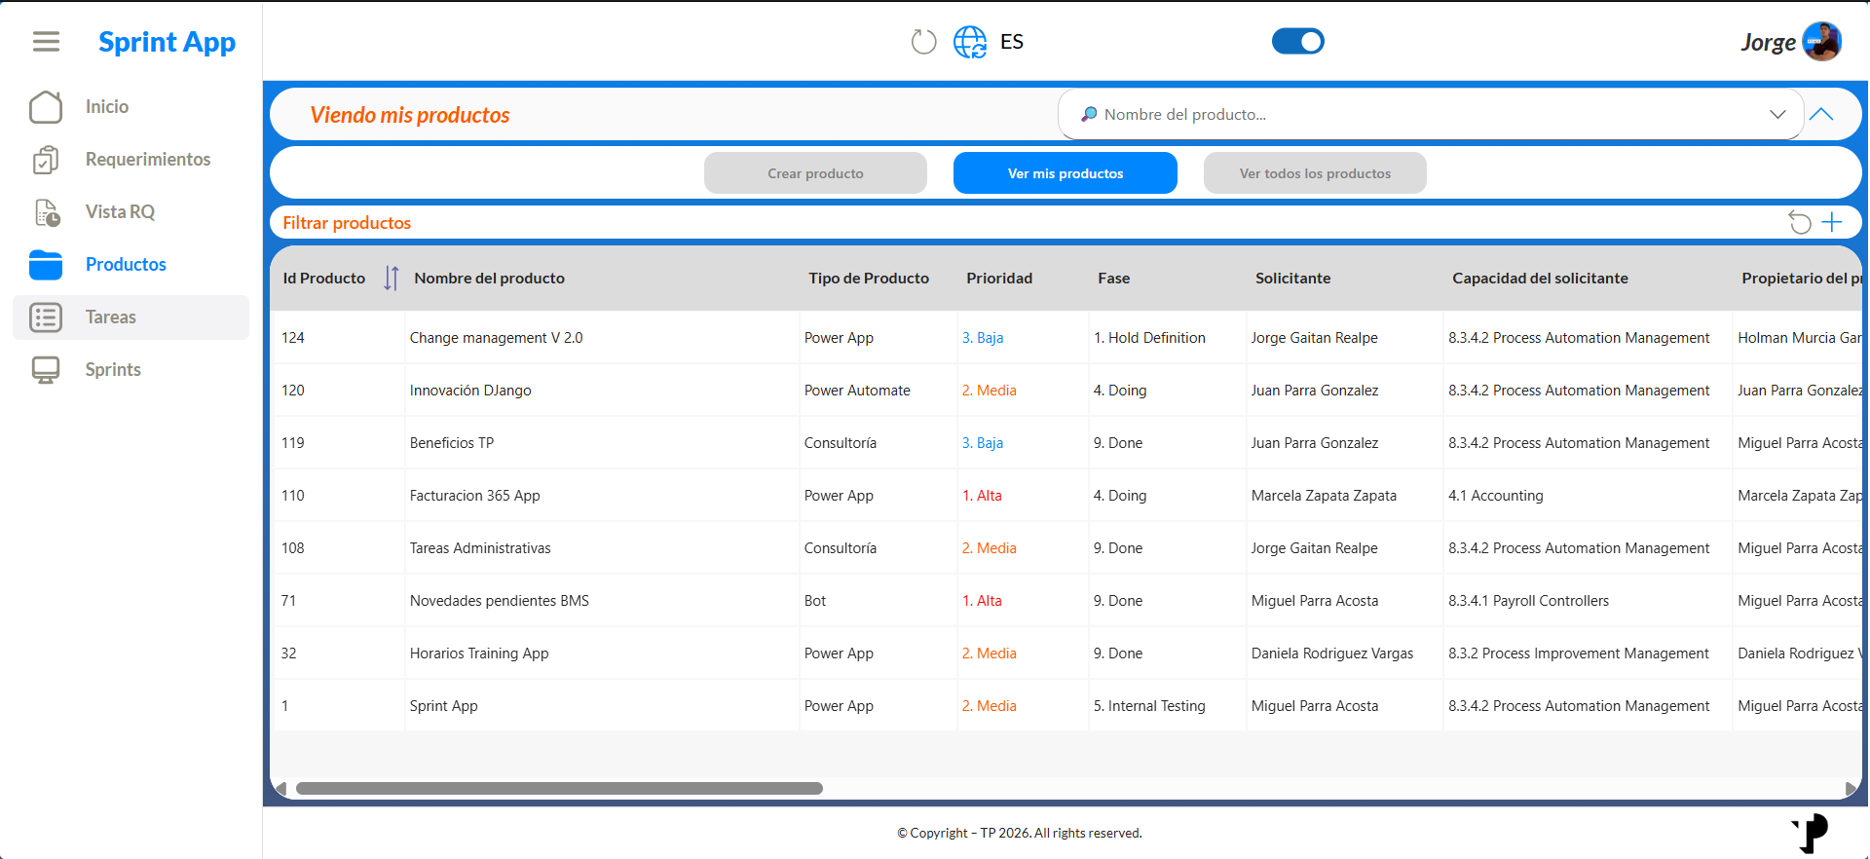This screenshot has width=1870, height=859.
Task: Open Jorge's profile avatar
Action: pyautogui.click(x=1821, y=42)
